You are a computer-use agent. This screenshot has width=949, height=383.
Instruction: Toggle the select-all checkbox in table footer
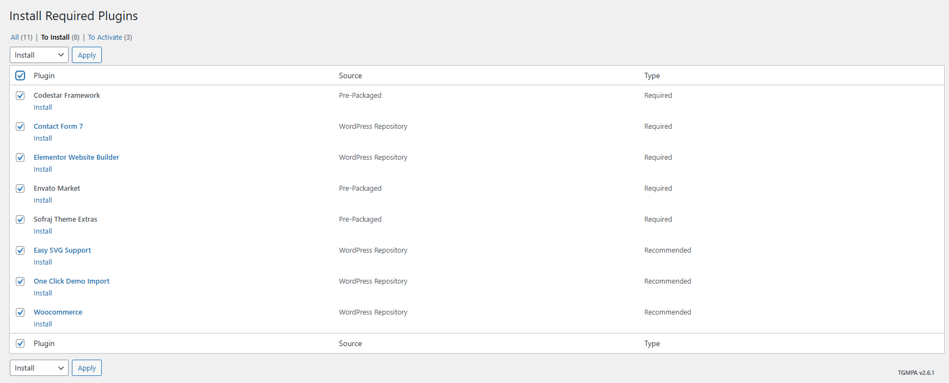click(x=20, y=343)
